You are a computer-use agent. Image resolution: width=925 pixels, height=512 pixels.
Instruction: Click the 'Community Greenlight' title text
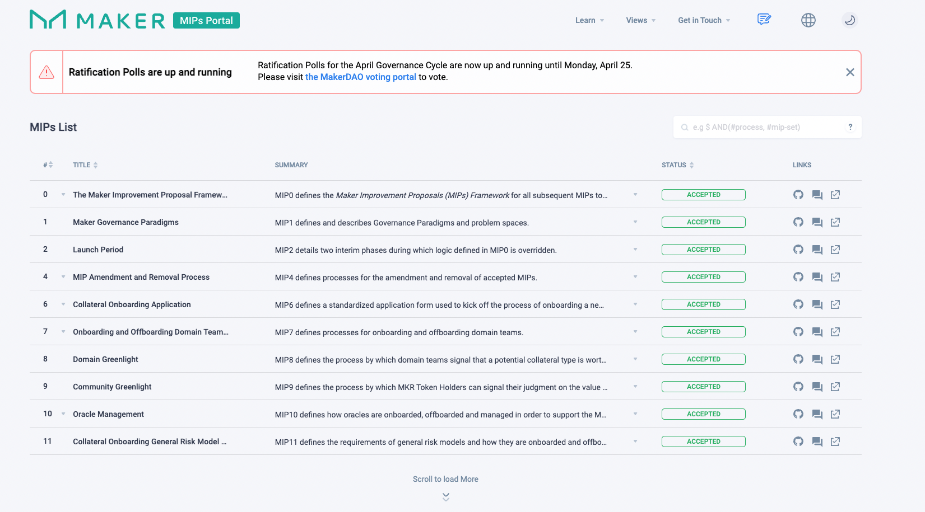pyautogui.click(x=112, y=387)
